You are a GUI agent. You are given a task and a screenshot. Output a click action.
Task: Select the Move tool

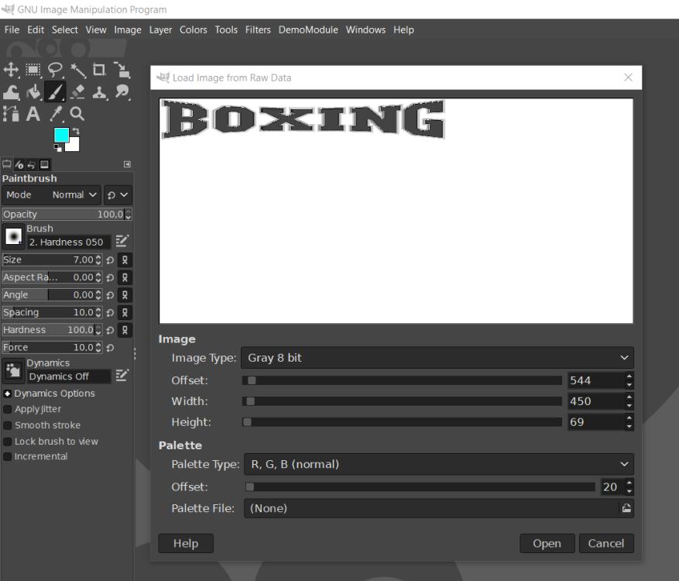point(11,70)
